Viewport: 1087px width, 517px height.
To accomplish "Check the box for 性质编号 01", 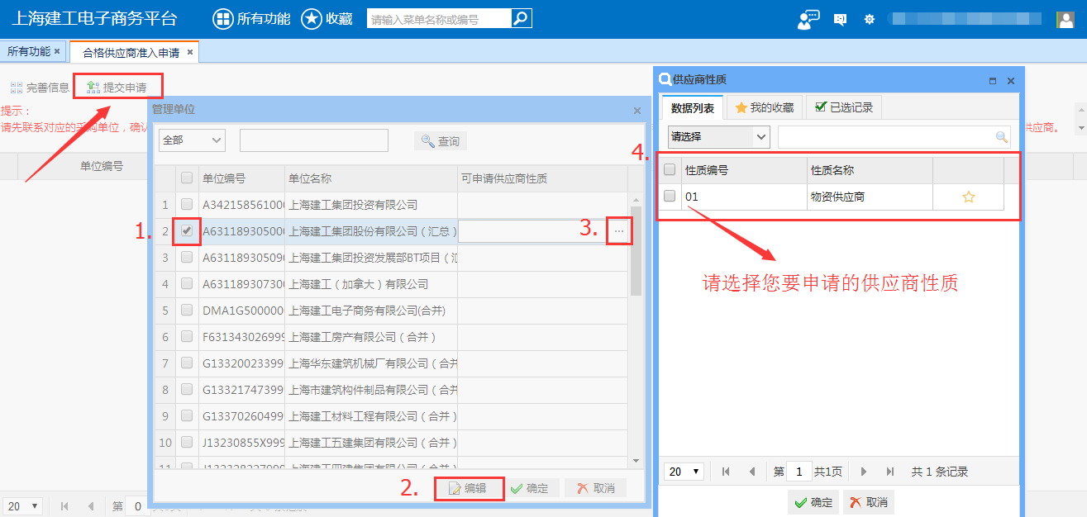I will [x=670, y=197].
